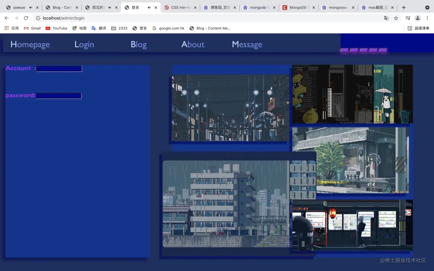The width and height of the screenshot is (434, 271).
Task: Click the browser back arrow
Action: [7, 18]
